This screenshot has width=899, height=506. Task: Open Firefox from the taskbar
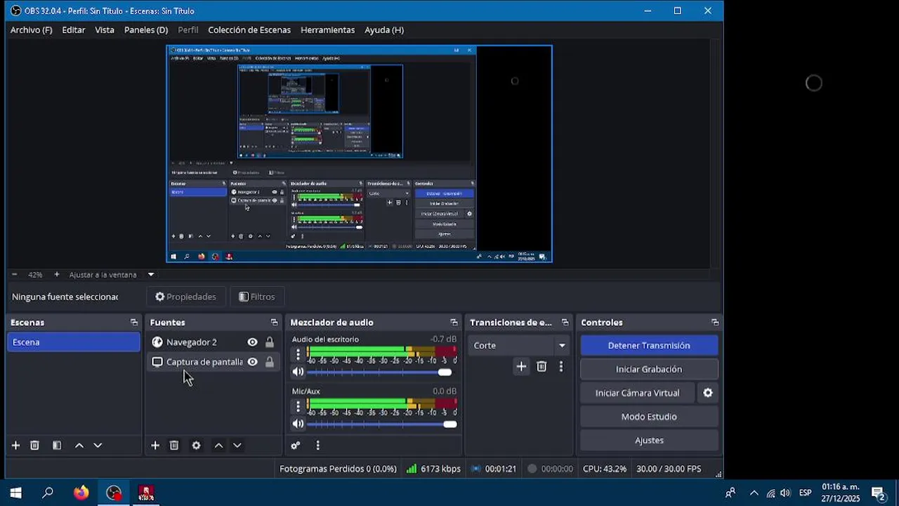click(x=81, y=493)
